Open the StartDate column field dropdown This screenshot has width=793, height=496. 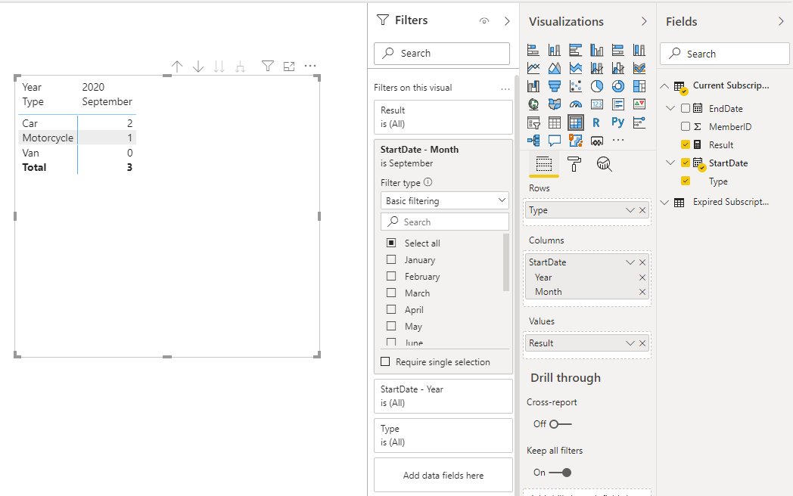(630, 262)
